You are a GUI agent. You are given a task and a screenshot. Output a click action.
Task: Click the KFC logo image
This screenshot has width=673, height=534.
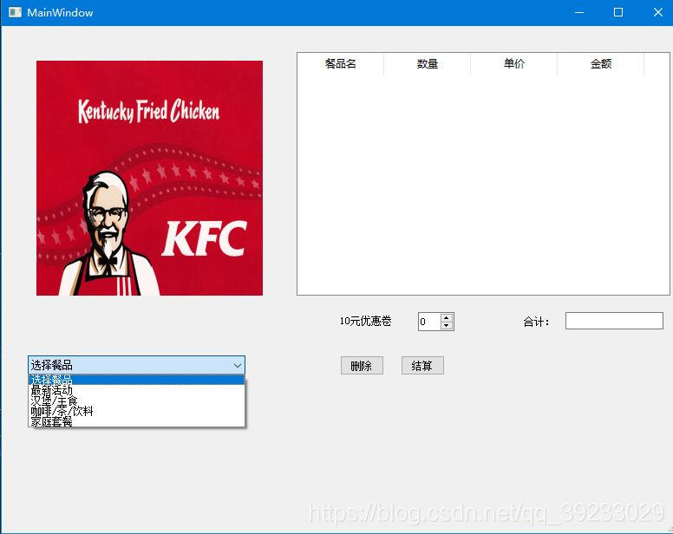(149, 178)
